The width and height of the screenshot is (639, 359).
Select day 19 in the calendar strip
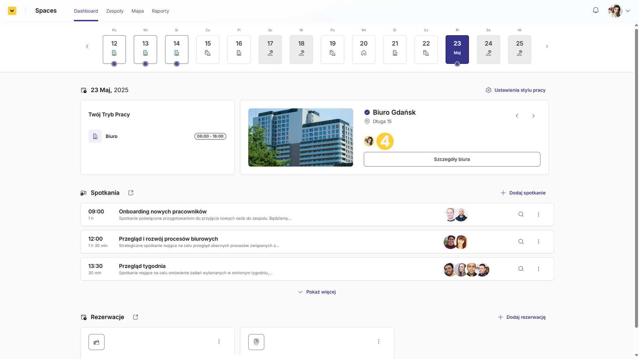[332, 49]
